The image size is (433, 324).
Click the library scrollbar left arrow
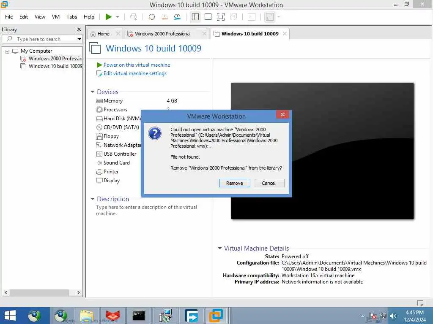coord(6,293)
